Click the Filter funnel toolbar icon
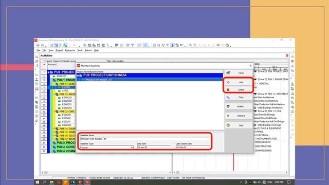329x185 pixels. 133,45
